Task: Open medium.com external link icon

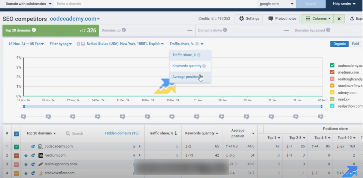Action: (33, 156)
